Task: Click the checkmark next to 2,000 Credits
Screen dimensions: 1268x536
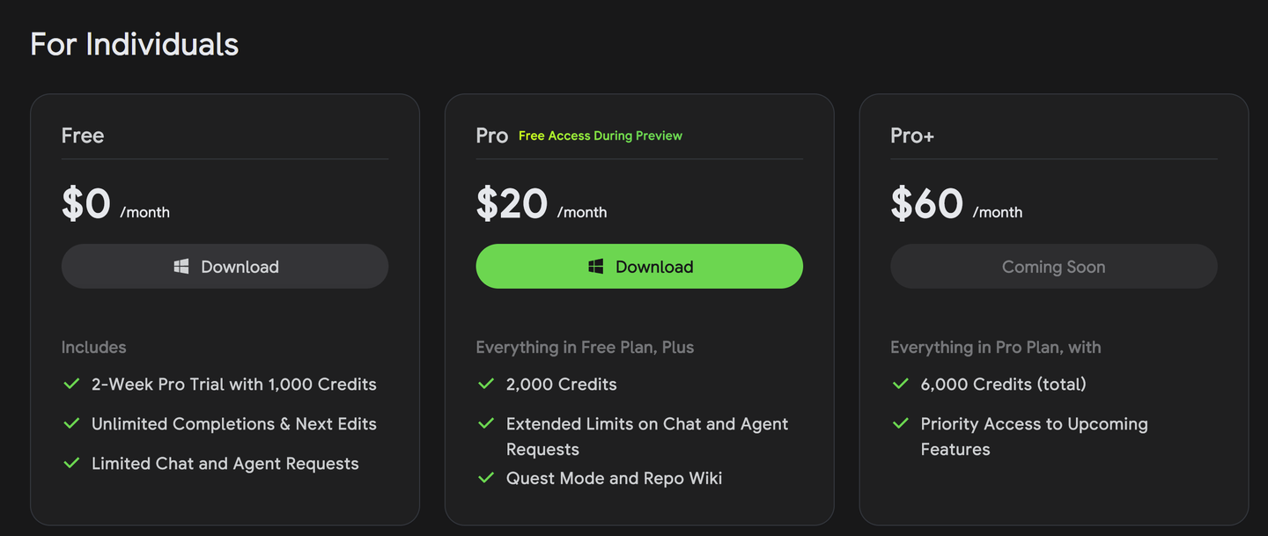Action: [x=486, y=384]
